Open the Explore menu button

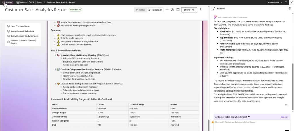coord(8,2)
